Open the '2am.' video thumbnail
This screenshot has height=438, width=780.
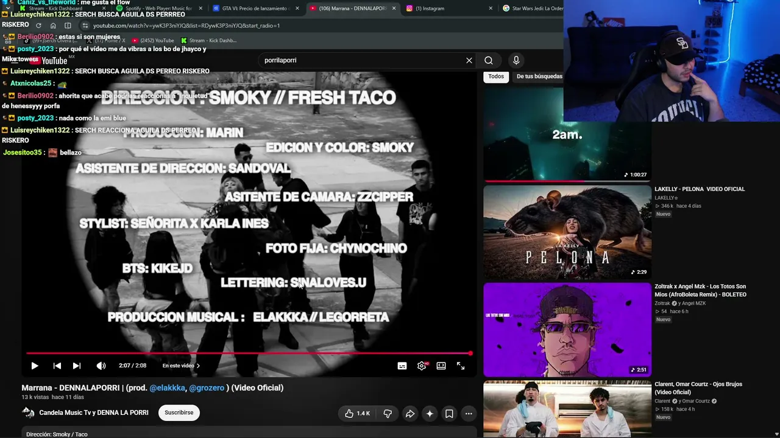click(567, 135)
